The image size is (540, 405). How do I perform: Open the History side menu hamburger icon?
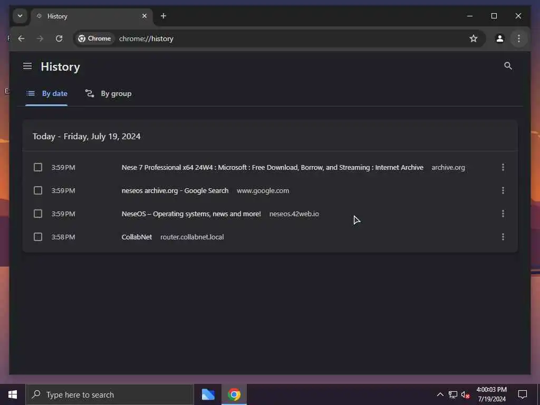27,66
